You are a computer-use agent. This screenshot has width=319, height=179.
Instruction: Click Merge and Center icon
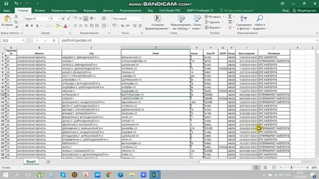pyautogui.click(x=104, y=26)
